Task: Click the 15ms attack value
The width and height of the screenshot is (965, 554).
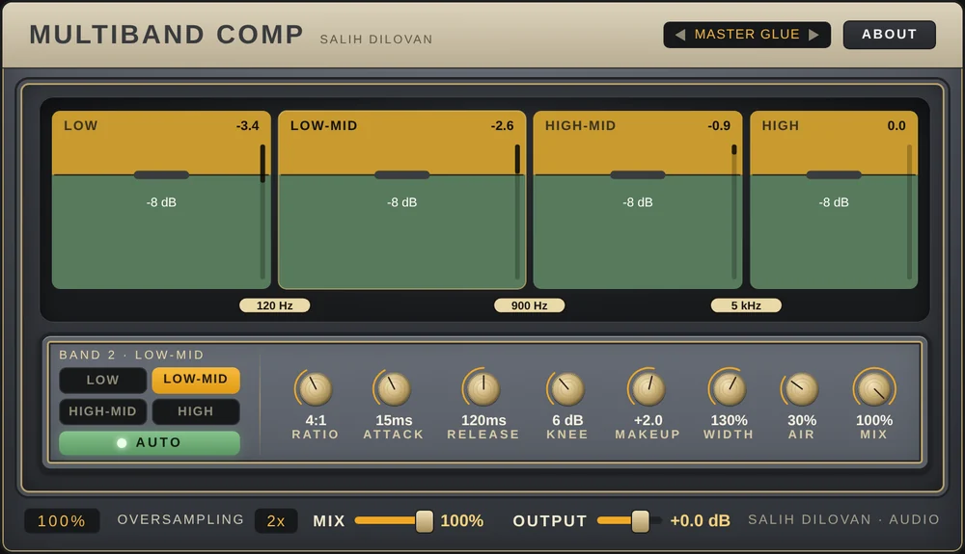Action: 394,421
